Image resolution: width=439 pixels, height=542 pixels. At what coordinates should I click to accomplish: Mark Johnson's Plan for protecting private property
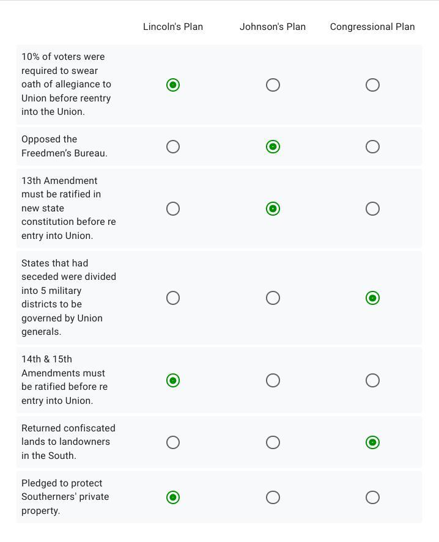[273, 497]
